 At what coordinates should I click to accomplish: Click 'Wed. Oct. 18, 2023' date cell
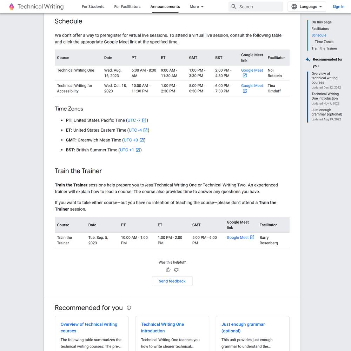pos(115,88)
